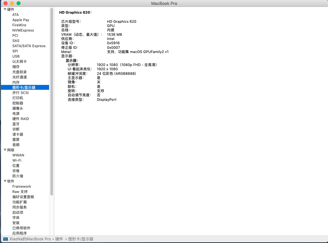This screenshot has height=243, width=328.
Task: Open the FireWire hardware entry
Action: click(19, 25)
